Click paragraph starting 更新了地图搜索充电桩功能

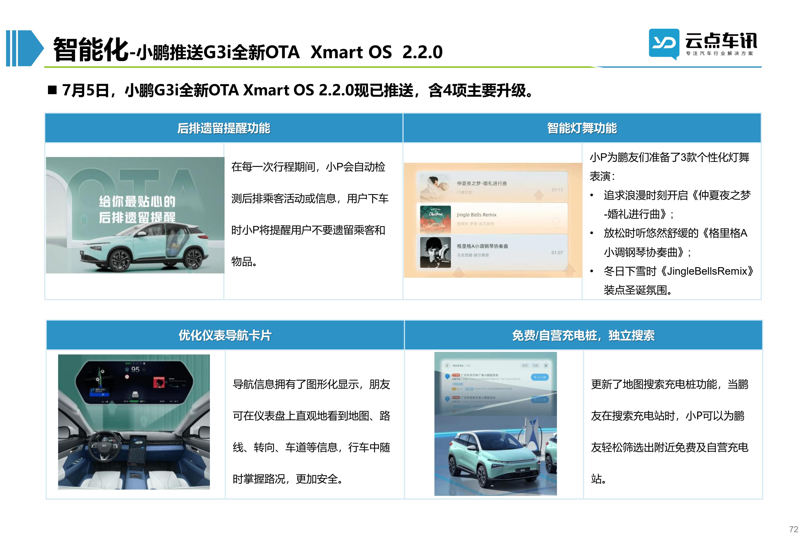point(670,431)
